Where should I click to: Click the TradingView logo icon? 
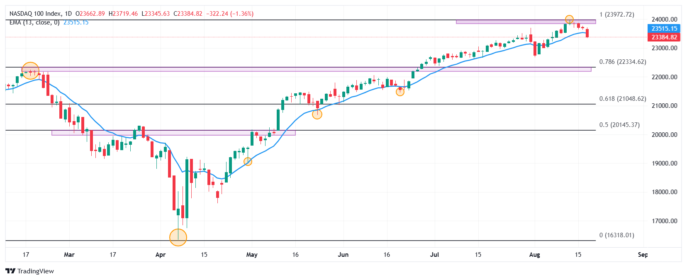click(10, 271)
